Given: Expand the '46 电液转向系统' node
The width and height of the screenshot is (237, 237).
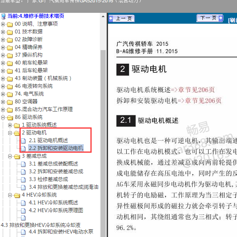Looking at the screenshot, I should pos(3,86).
